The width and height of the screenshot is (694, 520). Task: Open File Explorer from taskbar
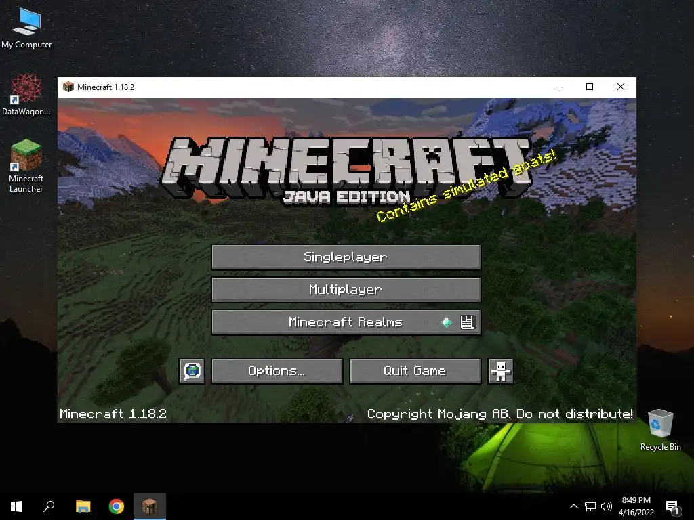(x=83, y=506)
